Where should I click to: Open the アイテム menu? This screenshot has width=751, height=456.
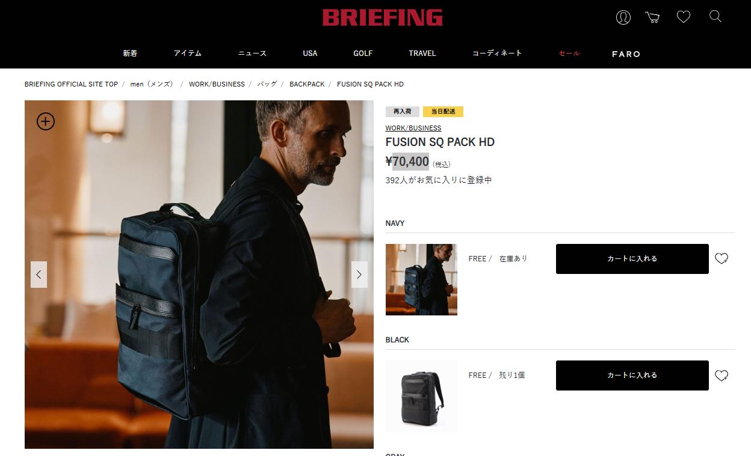coord(188,53)
